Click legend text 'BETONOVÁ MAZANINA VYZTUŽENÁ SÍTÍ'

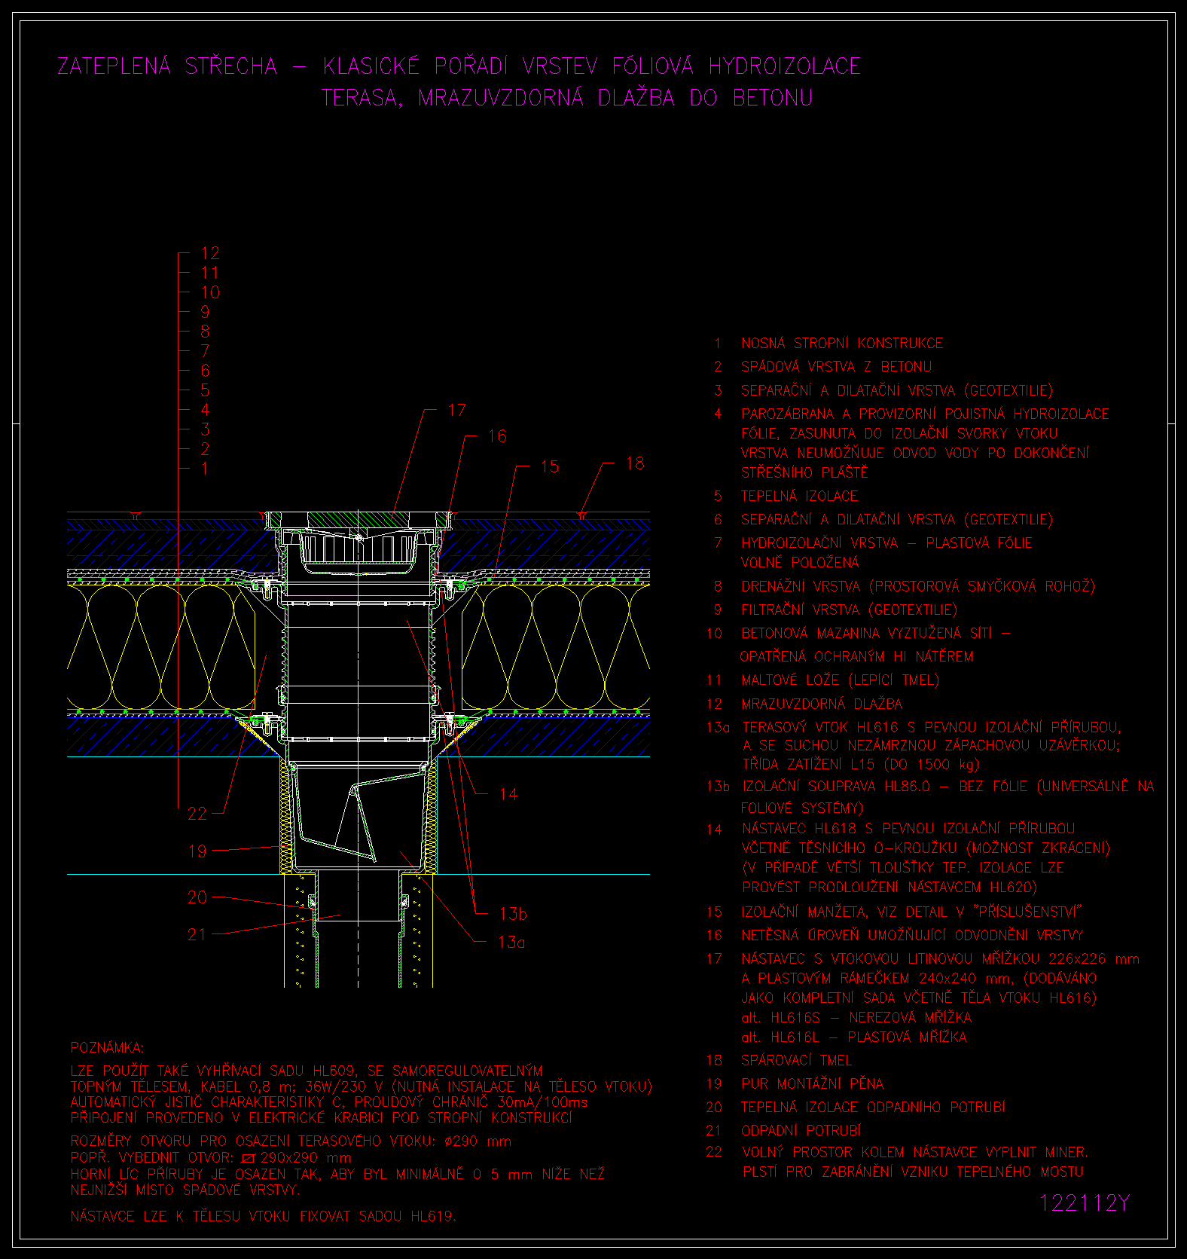(x=867, y=633)
